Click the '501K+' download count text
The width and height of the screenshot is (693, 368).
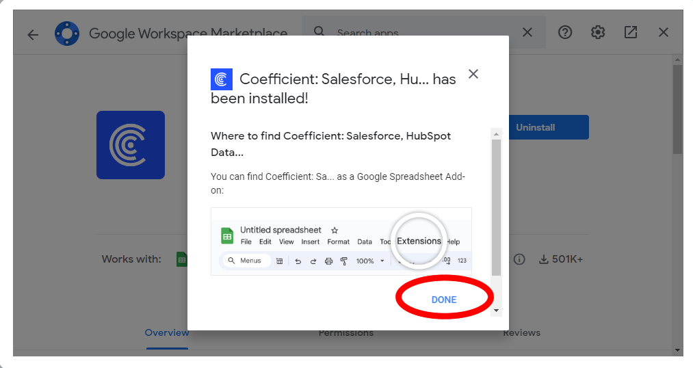(x=568, y=259)
